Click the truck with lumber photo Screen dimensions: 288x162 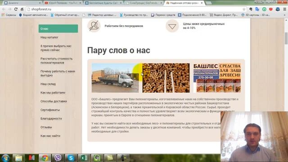[115, 78]
